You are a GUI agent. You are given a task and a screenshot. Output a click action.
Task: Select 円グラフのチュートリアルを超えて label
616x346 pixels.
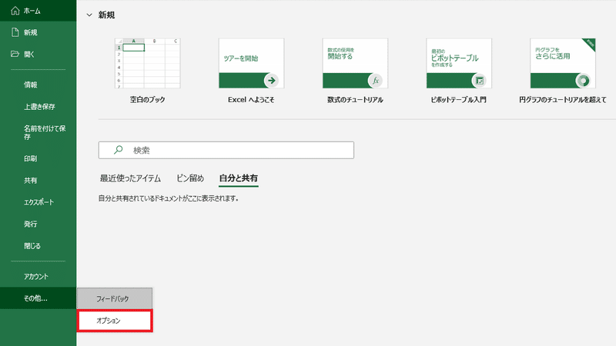563,100
